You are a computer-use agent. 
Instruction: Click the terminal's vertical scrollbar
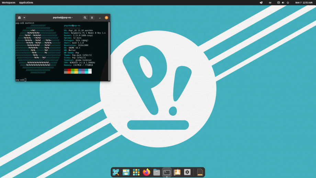[109, 51]
